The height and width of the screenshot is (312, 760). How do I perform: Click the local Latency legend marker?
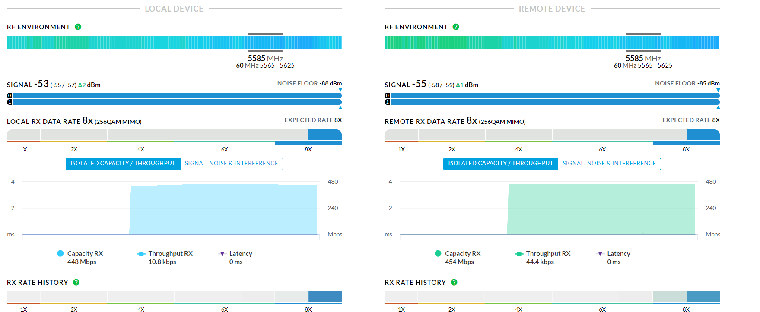click(x=222, y=254)
